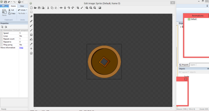Screen dimensions: 209x111
Task: Select the Color picker eyedropper tool
Action: 31,44
